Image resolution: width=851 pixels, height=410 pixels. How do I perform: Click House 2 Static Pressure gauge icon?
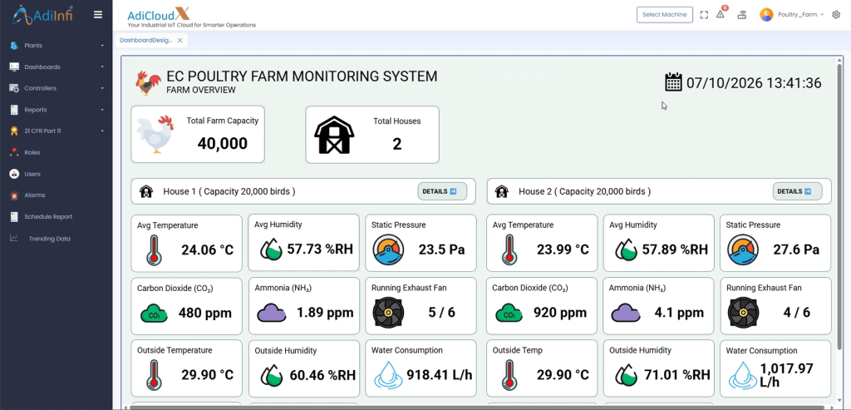(744, 249)
